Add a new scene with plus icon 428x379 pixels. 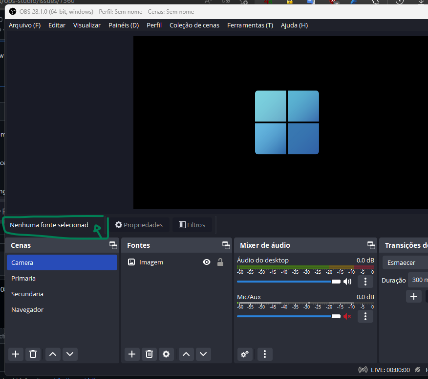coord(16,354)
